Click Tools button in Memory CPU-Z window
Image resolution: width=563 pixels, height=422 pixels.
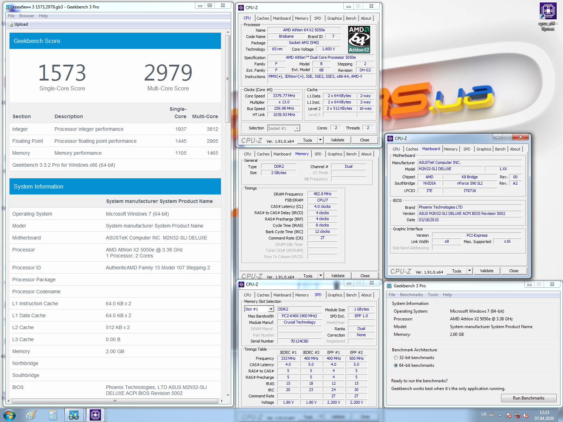(308, 276)
